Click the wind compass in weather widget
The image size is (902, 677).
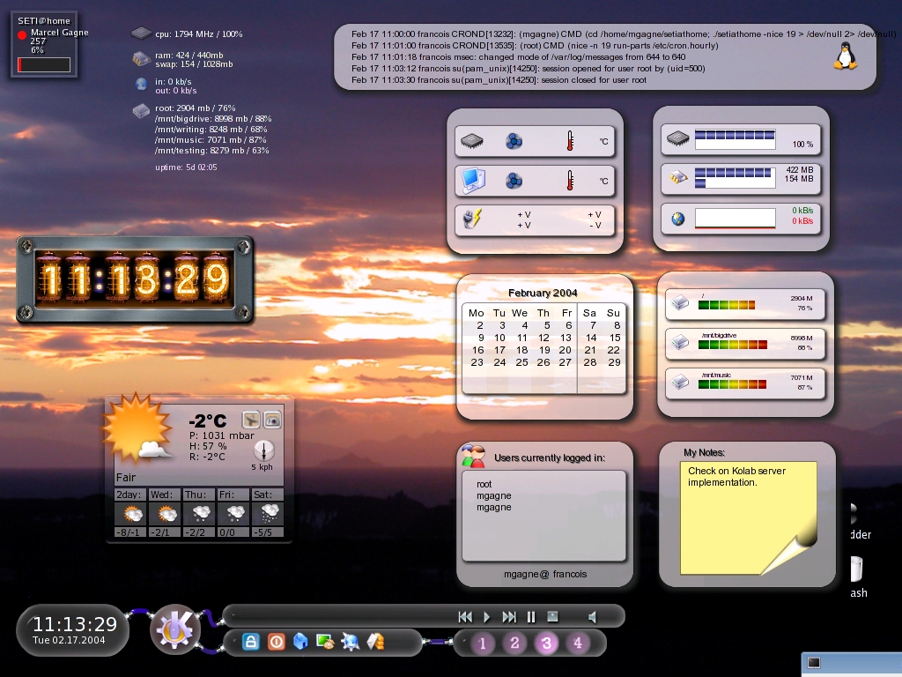[262, 450]
